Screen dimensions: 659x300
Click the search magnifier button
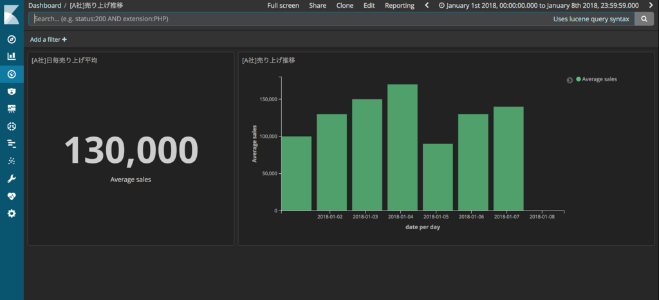point(644,19)
